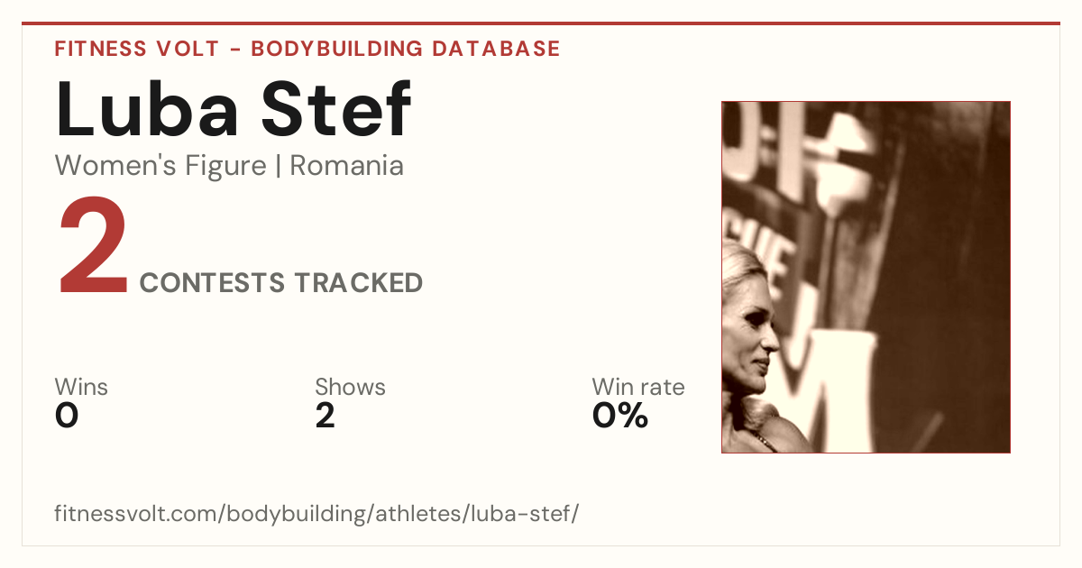Open the sepia athlete photo thumbnail
The image size is (1082, 568).
tap(866, 277)
